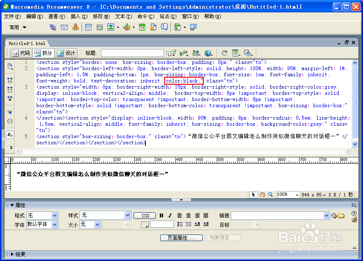This screenshot has height=261, width=363.
Task: Click the Validate Markup icon
Action: (x=171, y=53)
